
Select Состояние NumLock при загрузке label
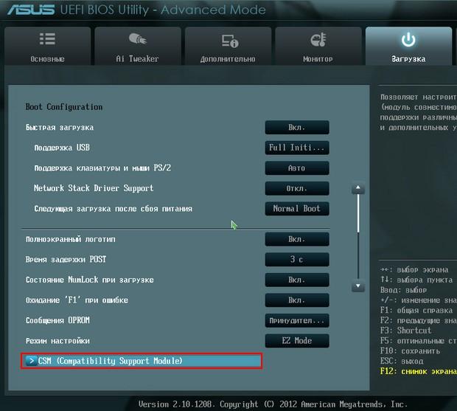coord(89,280)
